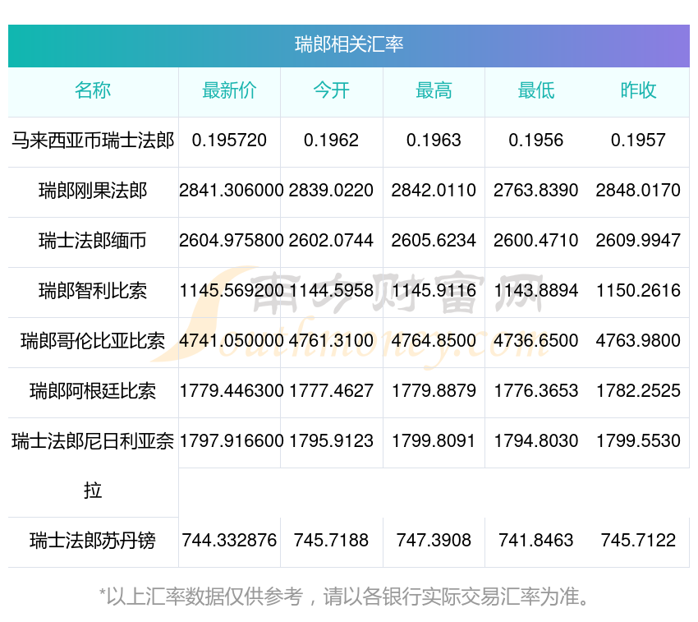Click the 瑞士法郎缅币 currency pair
Screen dimensions: 698x622
tap(93, 241)
